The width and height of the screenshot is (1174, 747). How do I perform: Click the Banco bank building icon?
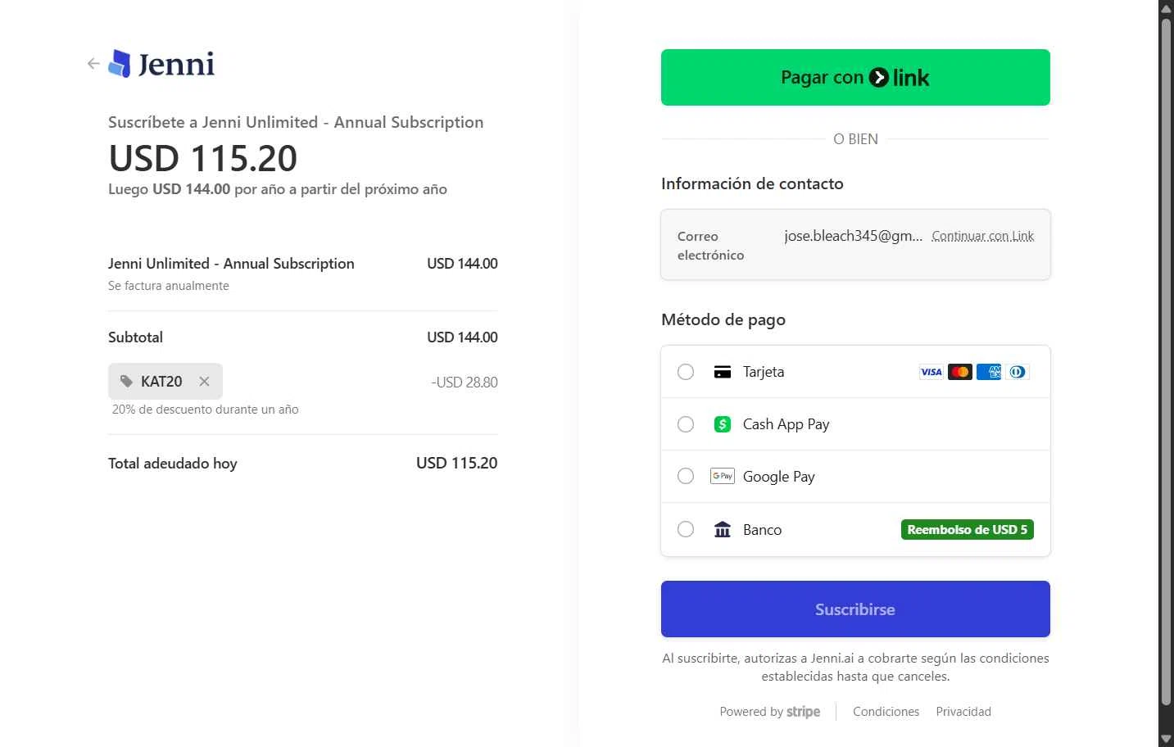[722, 530]
